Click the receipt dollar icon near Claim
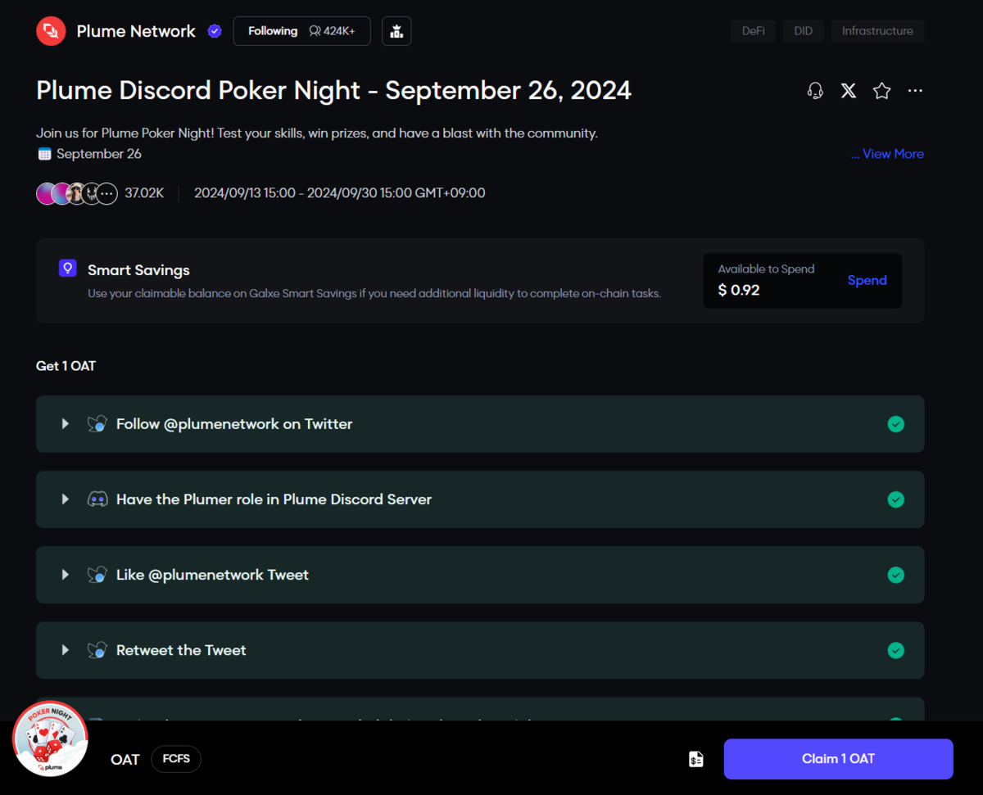Image resolution: width=983 pixels, height=795 pixels. (x=695, y=759)
